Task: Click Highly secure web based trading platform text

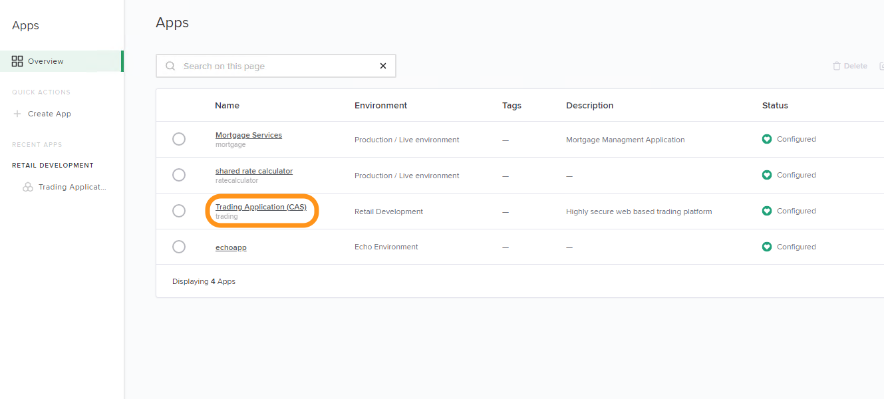Action: [639, 211]
